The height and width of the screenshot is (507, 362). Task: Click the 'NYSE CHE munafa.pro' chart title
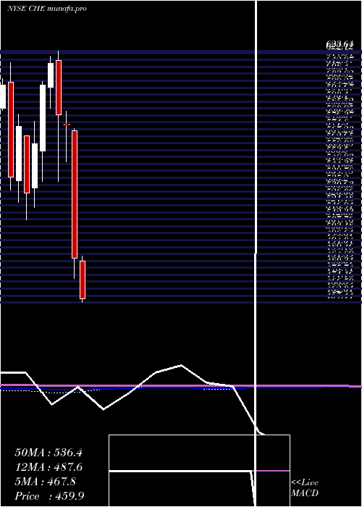coord(47,9)
